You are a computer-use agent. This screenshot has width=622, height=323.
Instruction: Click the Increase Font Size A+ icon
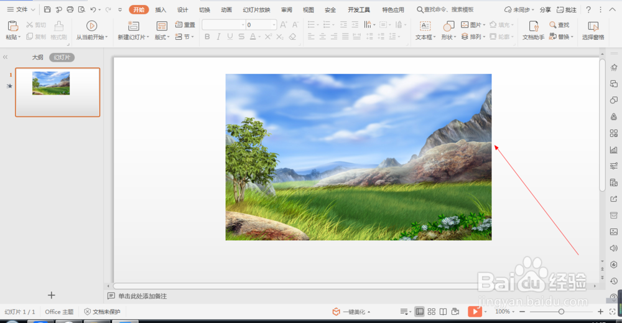coord(284,25)
